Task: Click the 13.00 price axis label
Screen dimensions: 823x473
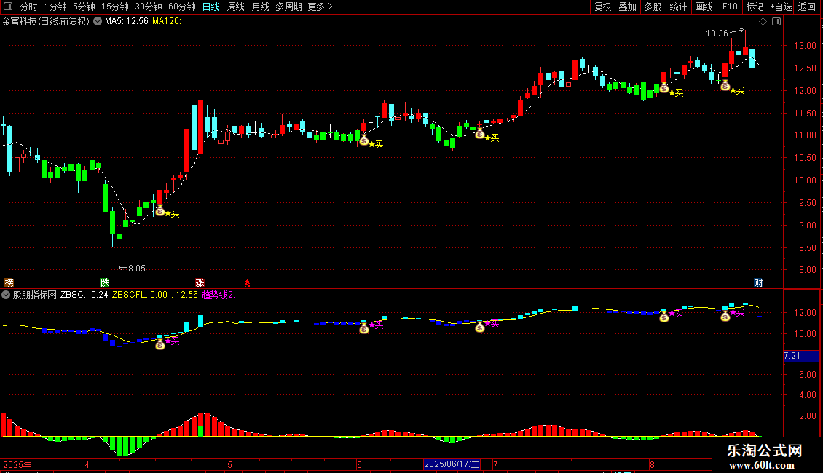Action: [x=805, y=46]
